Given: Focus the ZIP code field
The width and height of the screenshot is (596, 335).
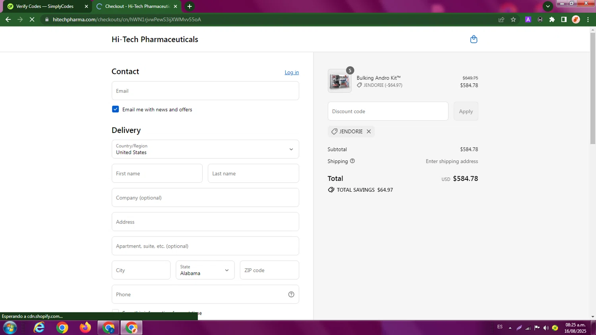Looking at the screenshot, I should click(x=269, y=270).
